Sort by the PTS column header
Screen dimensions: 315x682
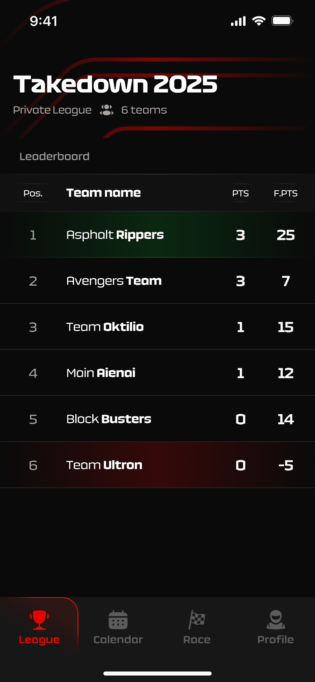[241, 193]
